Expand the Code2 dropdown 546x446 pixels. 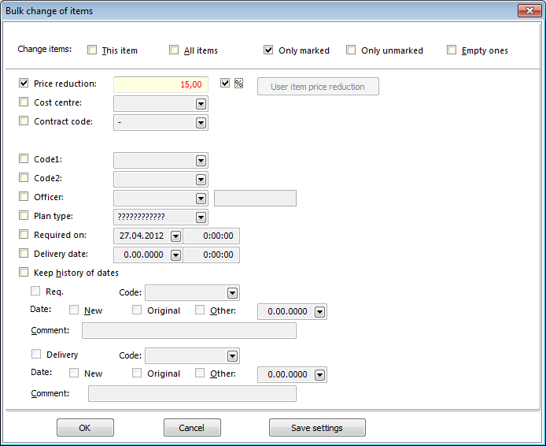201,180
